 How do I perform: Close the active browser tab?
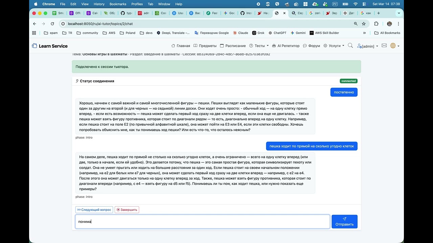(x=284, y=13)
